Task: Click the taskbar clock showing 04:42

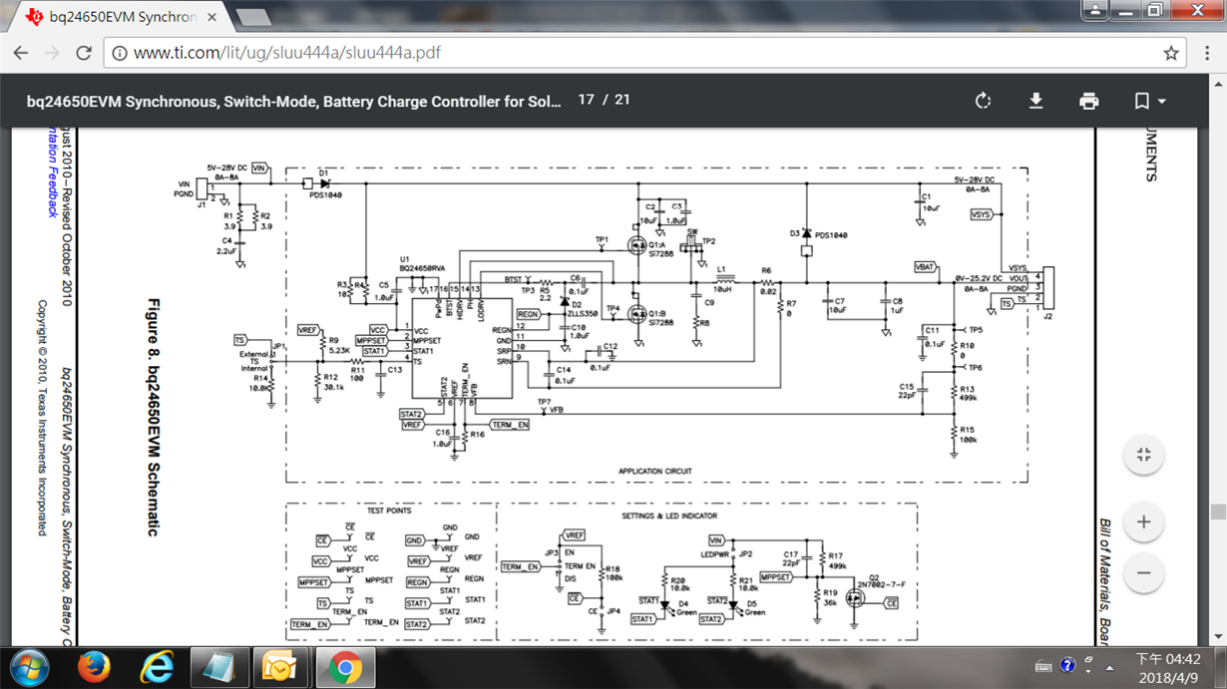Action: [1168, 667]
